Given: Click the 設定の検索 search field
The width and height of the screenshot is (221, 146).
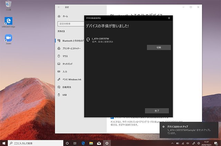Looking at the screenshot, I should 70,23.
